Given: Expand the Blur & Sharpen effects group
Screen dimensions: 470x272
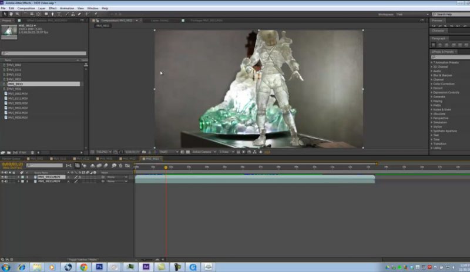Looking at the screenshot, I should (443, 75).
